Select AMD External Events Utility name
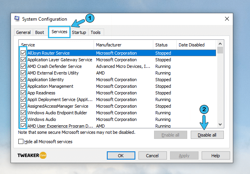 53,73
